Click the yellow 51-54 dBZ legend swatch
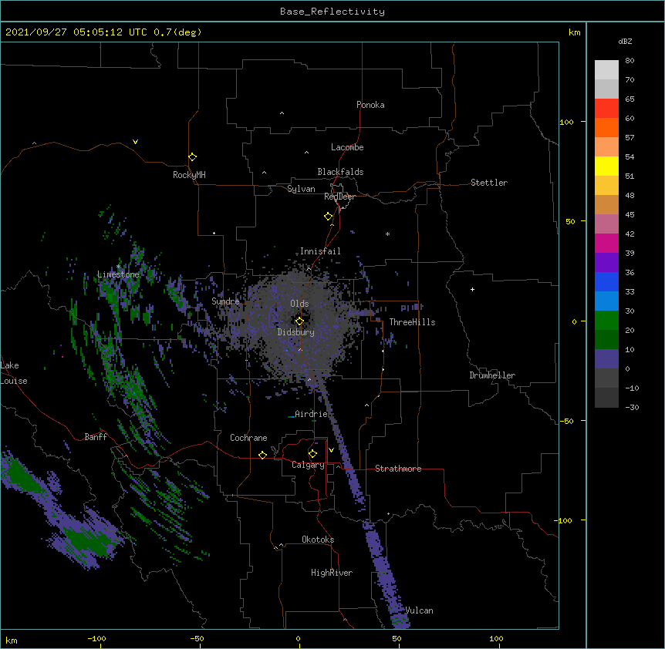Image resolution: width=665 pixels, height=649 pixels. click(606, 166)
